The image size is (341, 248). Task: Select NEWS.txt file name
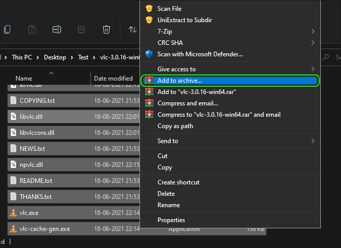point(32,149)
